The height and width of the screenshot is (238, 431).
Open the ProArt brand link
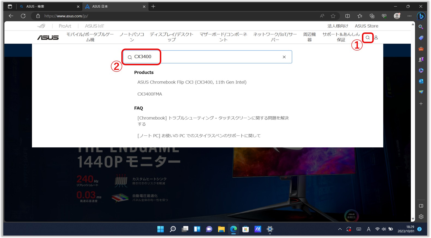click(x=65, y=26)
